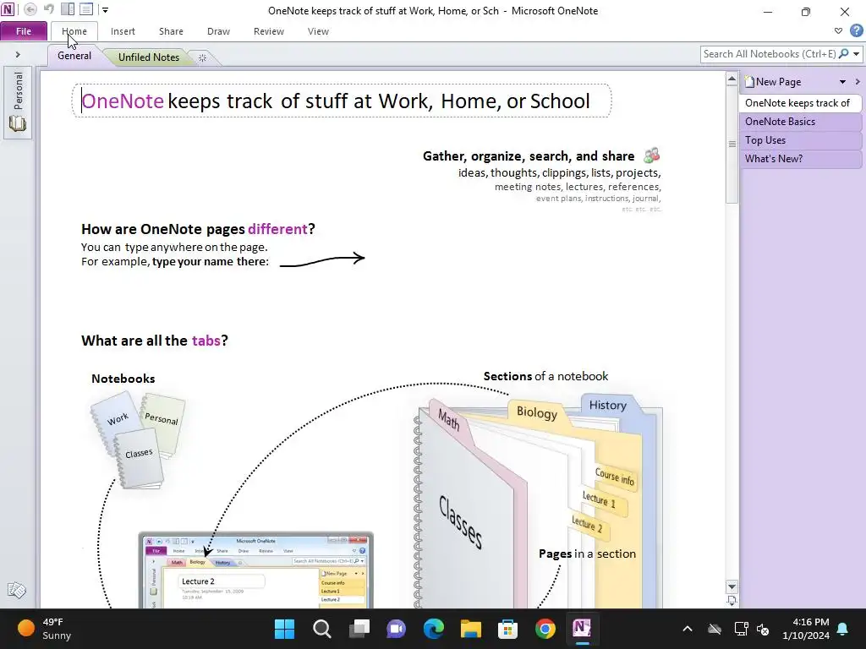Click the embedded OneNote screenshot image
This screenshot has height=649, width=866.
coord(255,570)
